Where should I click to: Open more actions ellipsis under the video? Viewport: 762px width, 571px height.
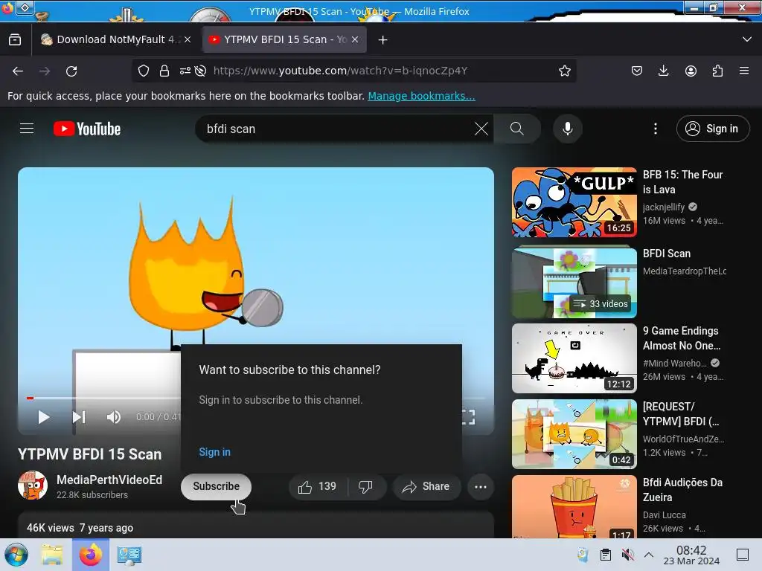(481, 486)
